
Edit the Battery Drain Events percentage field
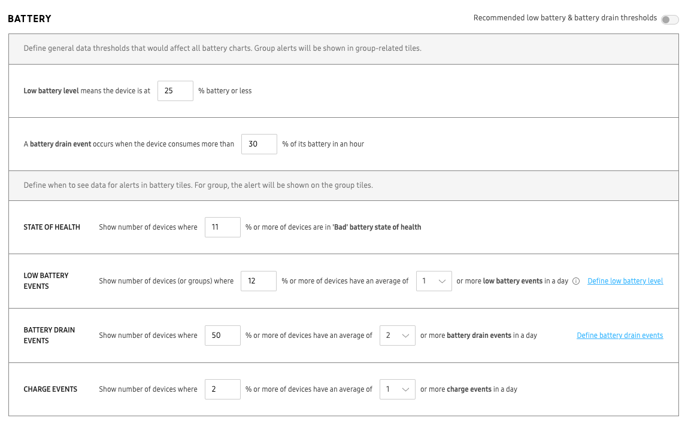tap(222, 335)
